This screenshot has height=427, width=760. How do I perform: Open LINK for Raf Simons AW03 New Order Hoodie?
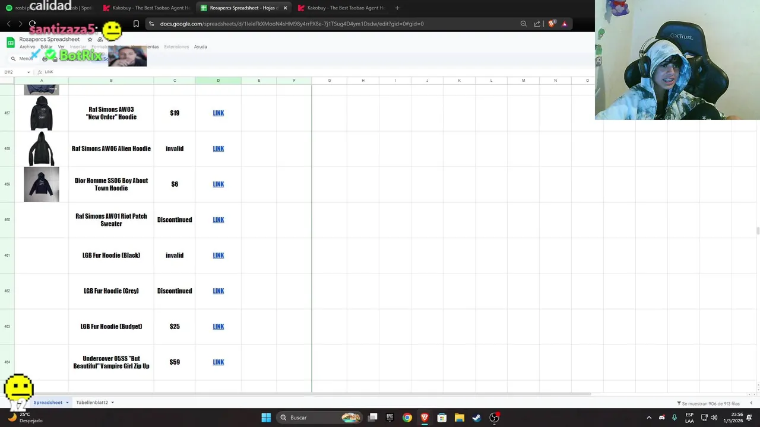click(x=218, y=113)
